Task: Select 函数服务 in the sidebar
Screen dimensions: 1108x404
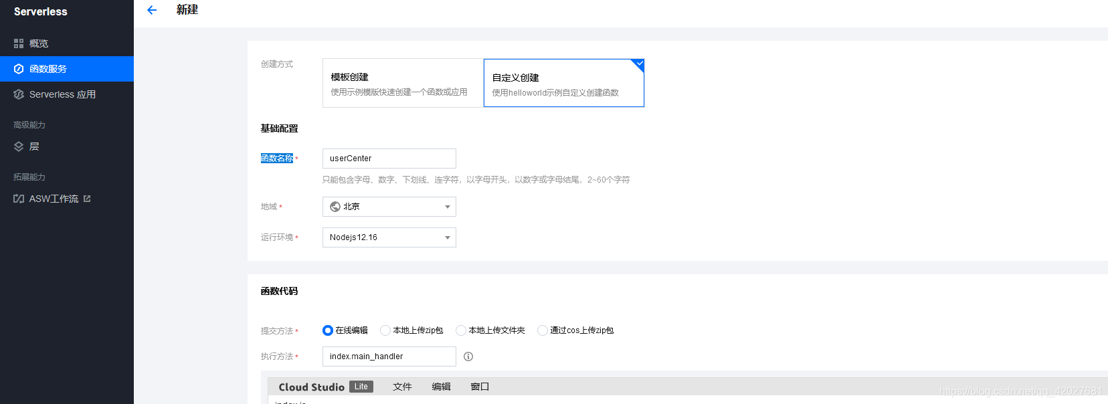Action: coord(67,69)
